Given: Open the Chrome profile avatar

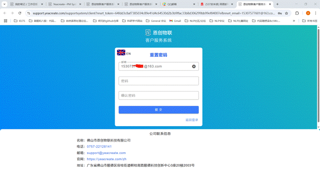Looking at the screenshot, I should tap(308, 13).
